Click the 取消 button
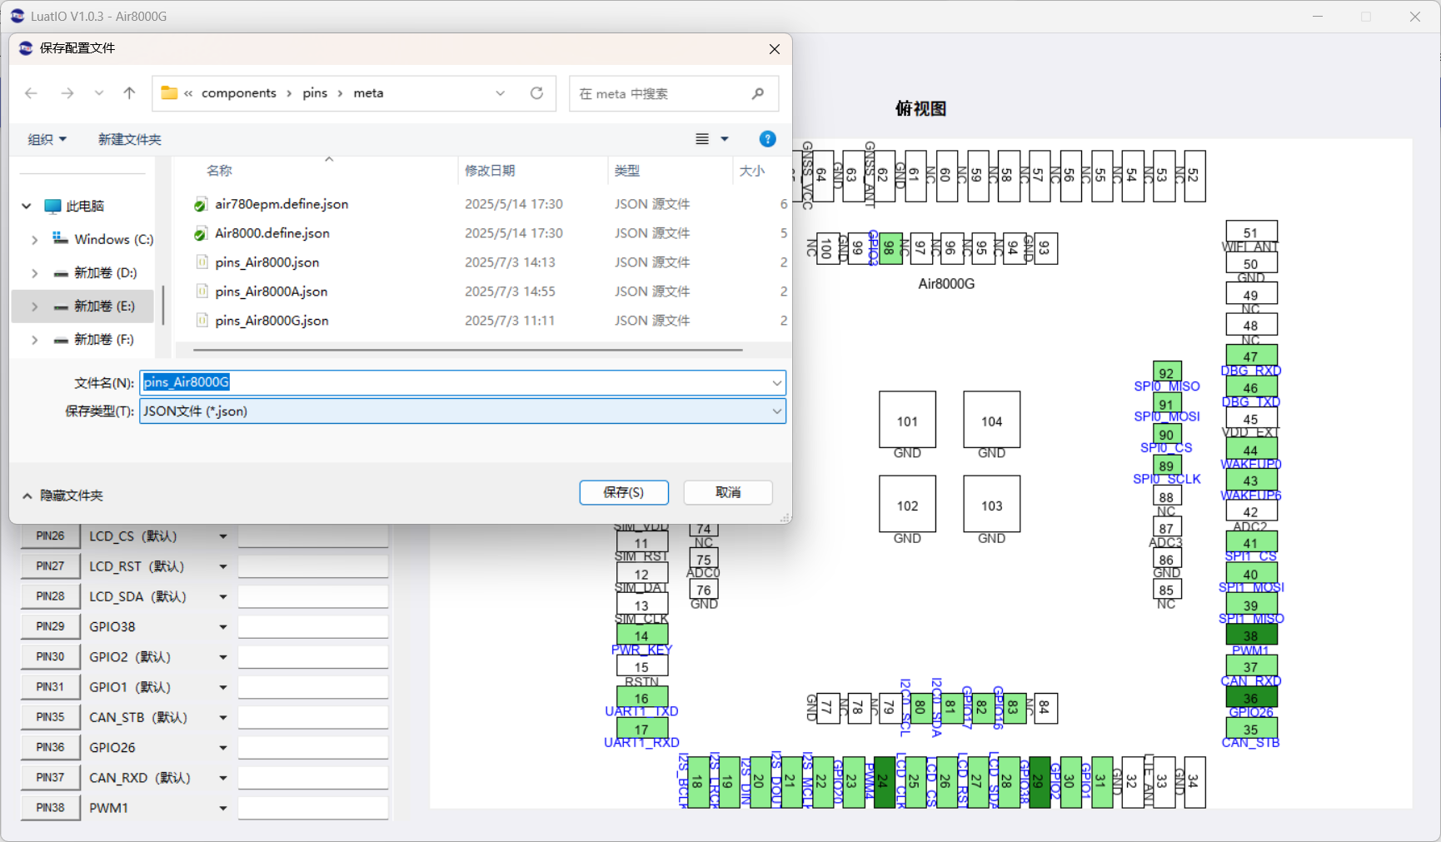Viewport: 1441px width, 842px height. (728, 492)
